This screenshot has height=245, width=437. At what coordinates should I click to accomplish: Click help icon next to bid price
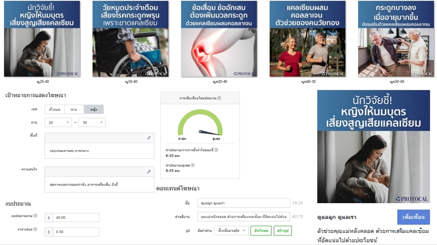click(35, 230)
